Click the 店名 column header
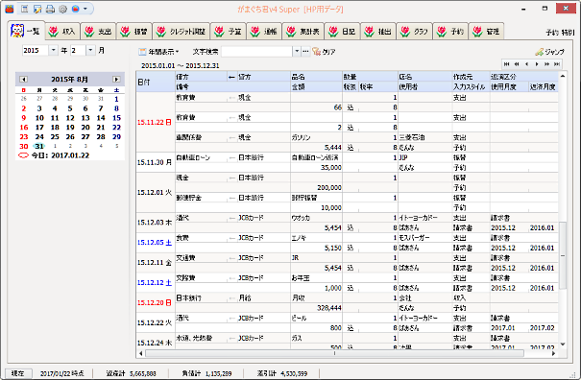 [x=425, y=77]
